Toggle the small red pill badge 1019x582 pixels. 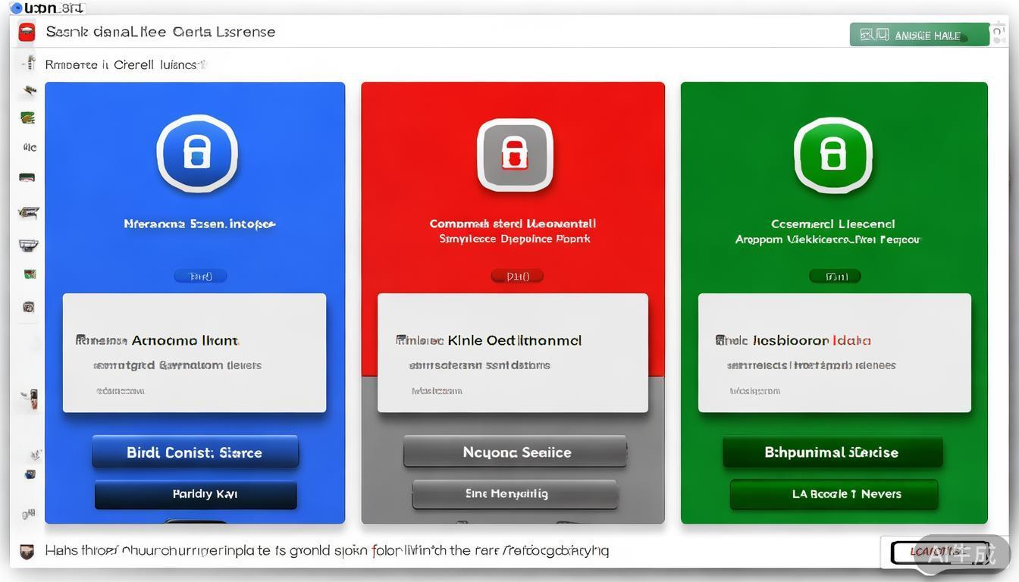click(517, 277)
